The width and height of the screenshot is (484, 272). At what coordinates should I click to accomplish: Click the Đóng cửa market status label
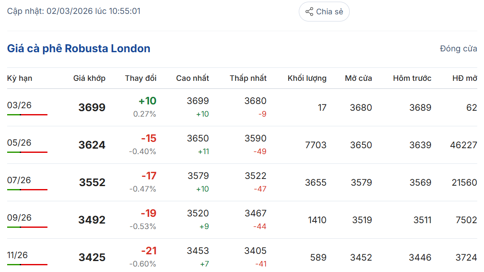458,49
